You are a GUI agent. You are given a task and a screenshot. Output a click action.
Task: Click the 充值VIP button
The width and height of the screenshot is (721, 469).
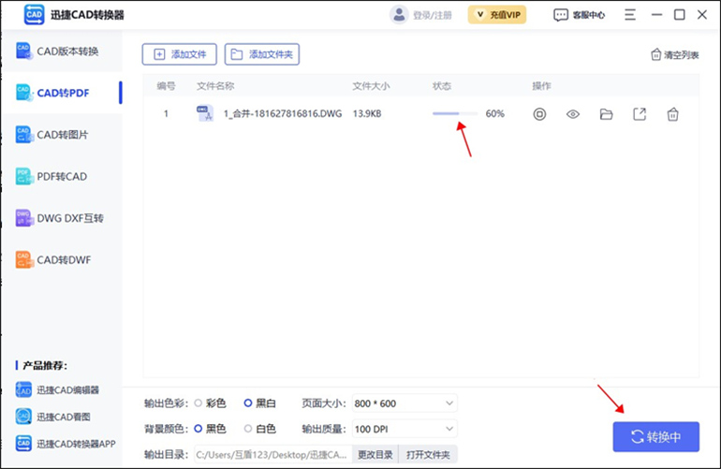[497, 15]
